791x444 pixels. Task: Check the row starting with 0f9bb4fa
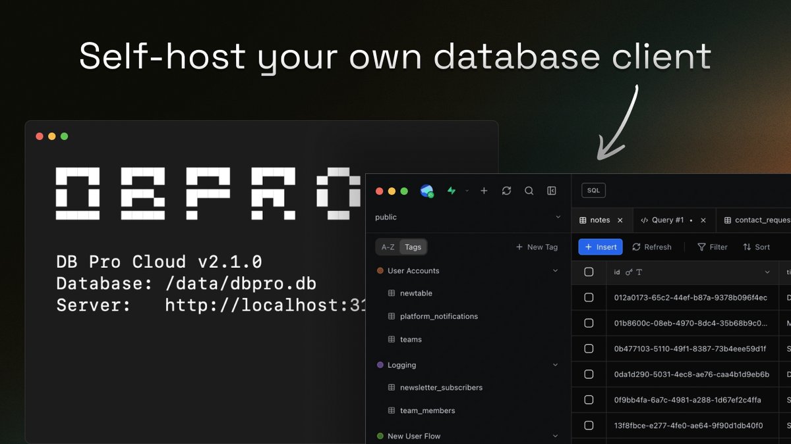pos(589,400)
